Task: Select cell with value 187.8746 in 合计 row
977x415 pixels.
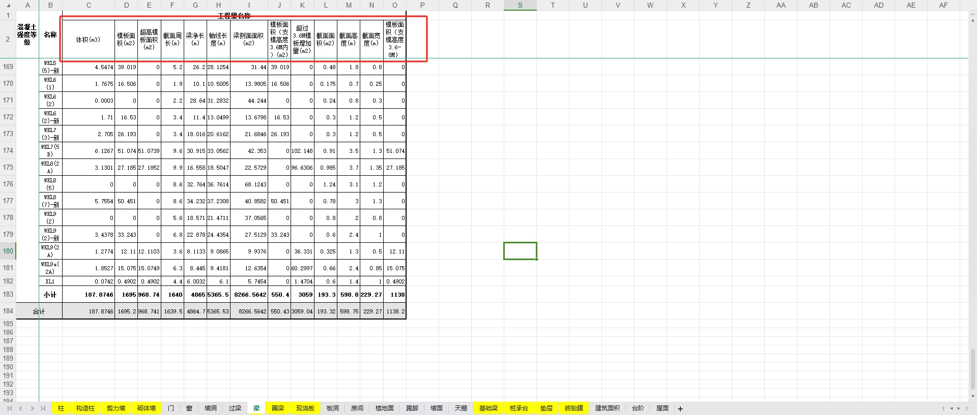Action: pos(89,311)
